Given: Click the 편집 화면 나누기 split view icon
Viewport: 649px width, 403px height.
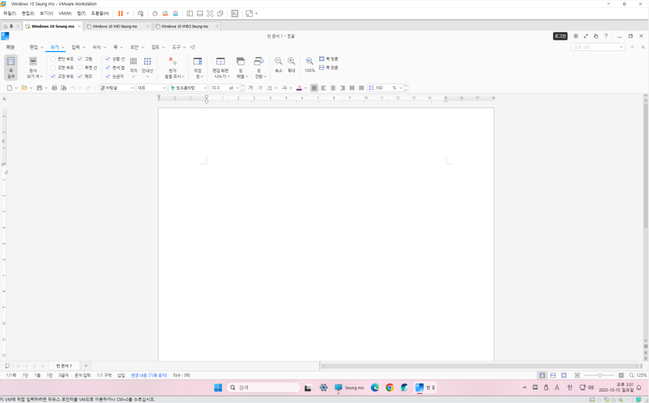Looking at the screenshot, I should click(x=220, y=66).
